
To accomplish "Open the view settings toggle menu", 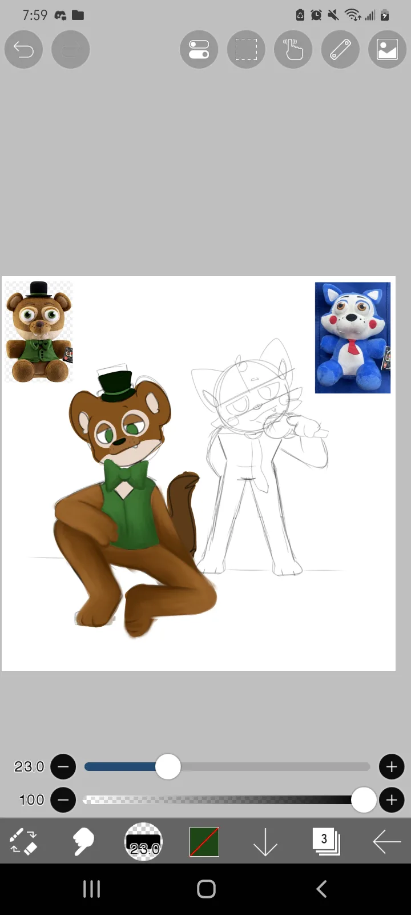I will click(x=199, y=50).
